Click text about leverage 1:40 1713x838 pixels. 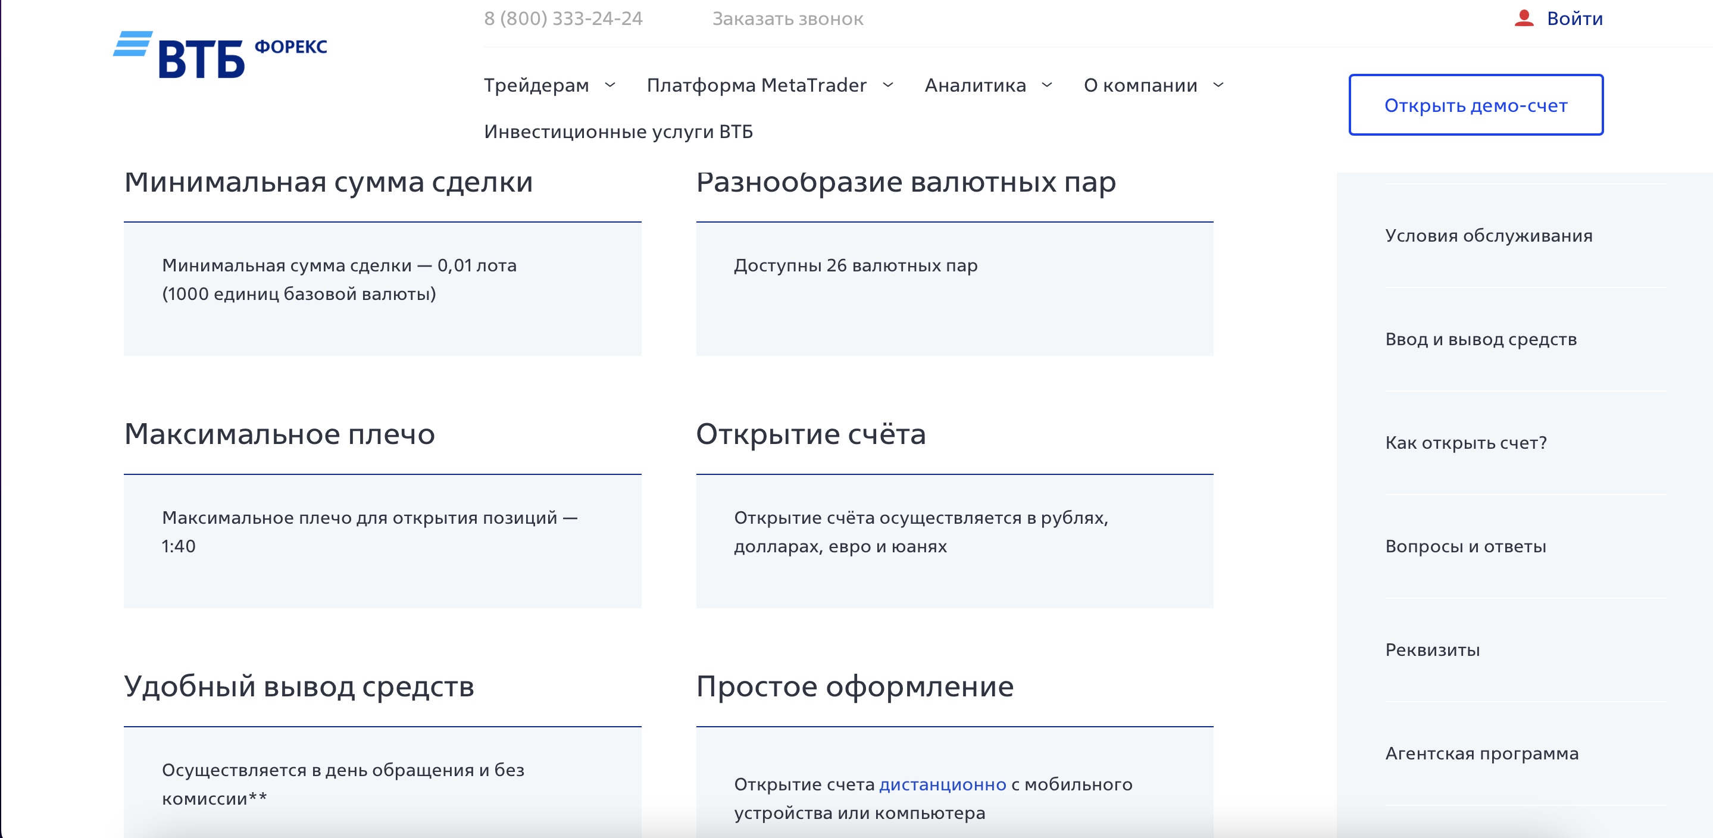[370, 531]
